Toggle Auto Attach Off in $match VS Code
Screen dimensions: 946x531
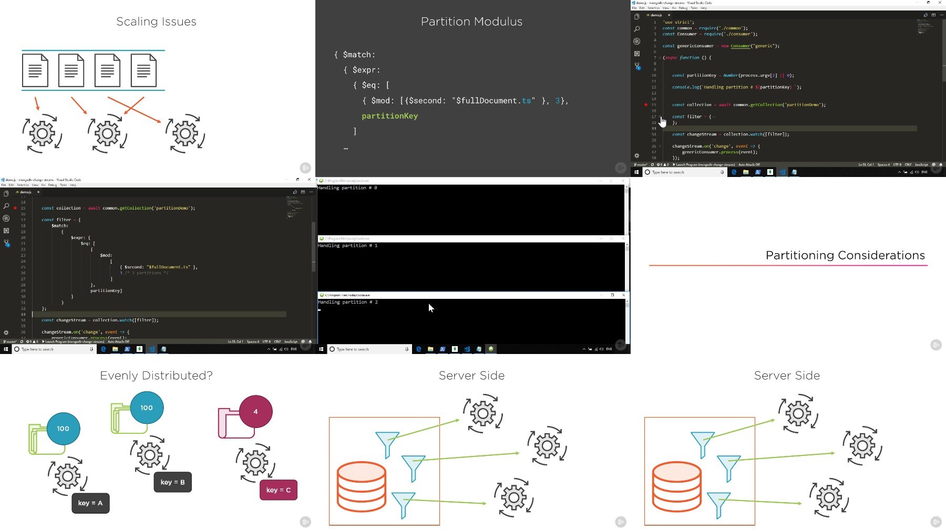click(118, 341)
